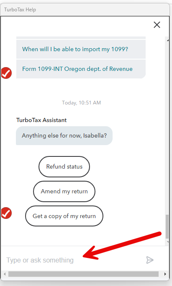Viewport: 172px width, 286px height.
Task: Choose the Refund status quick reply
Action: pyautogui.click(x=64, y=166)
